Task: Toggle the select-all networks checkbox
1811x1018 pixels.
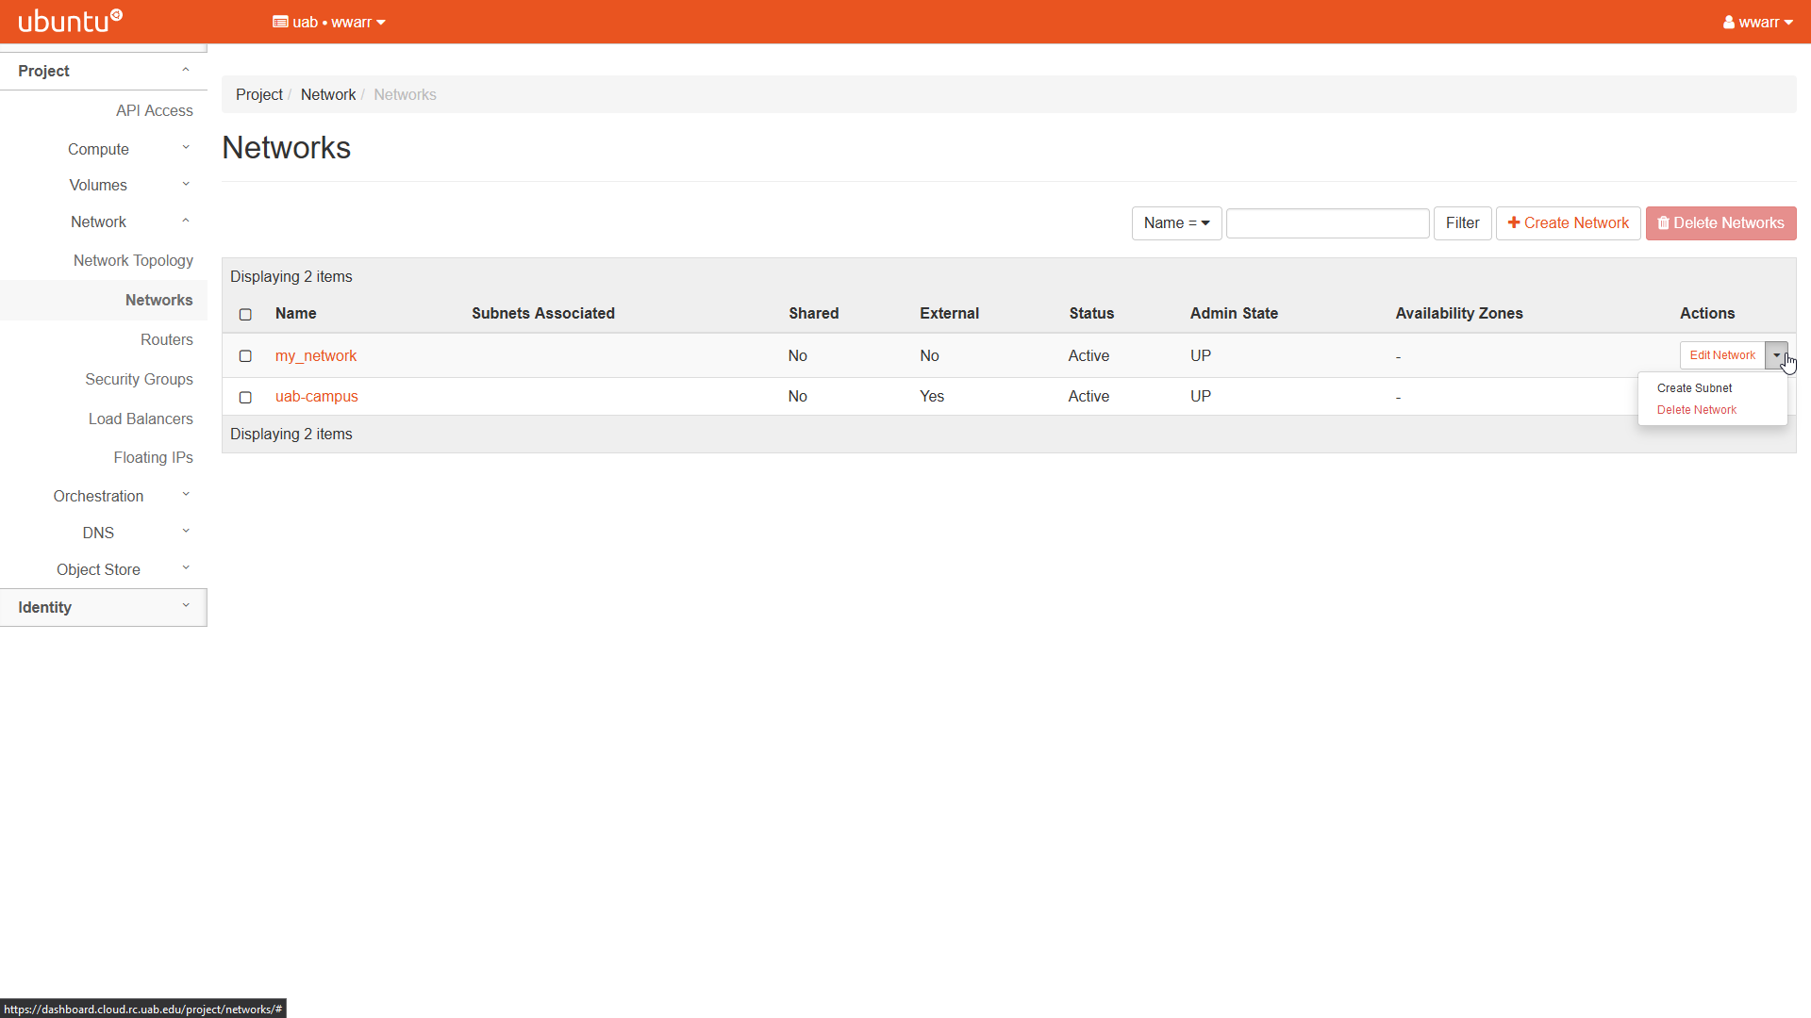Action: tap(245, 314)
